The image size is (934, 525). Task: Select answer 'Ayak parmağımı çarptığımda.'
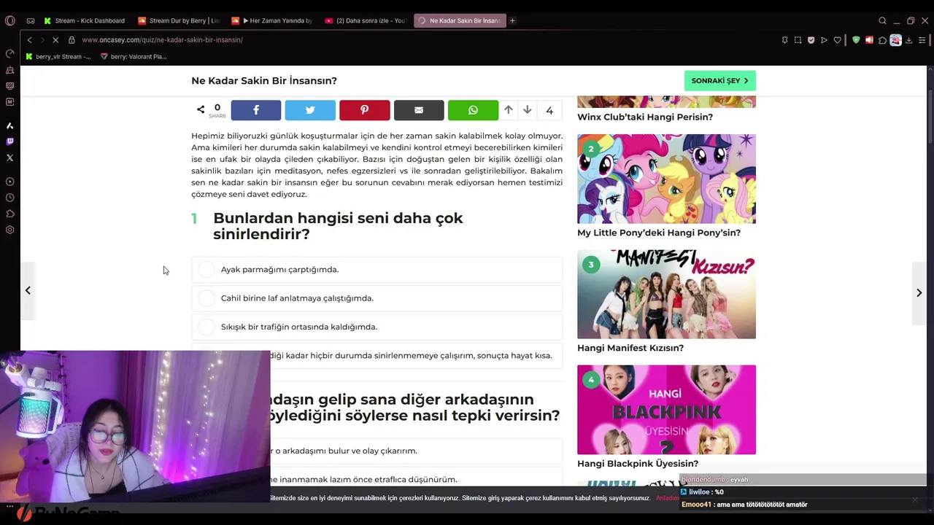point(377,270)
